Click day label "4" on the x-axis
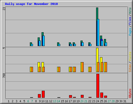This screenshot has height=104, width=133. pos(20,101)
